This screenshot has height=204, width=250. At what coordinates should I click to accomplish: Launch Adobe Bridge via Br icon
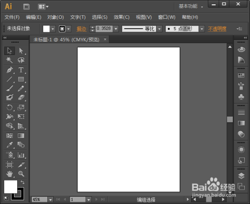27,7
